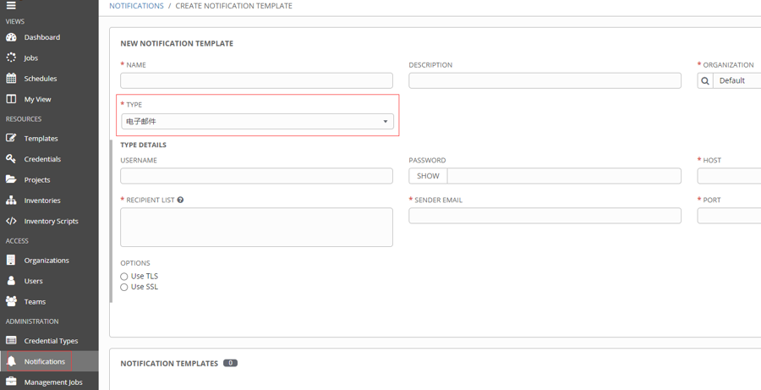761x390 pixels.
Task: Click NOTIFICATIONS breadcrumb link
Action: (x=136, y=6)
